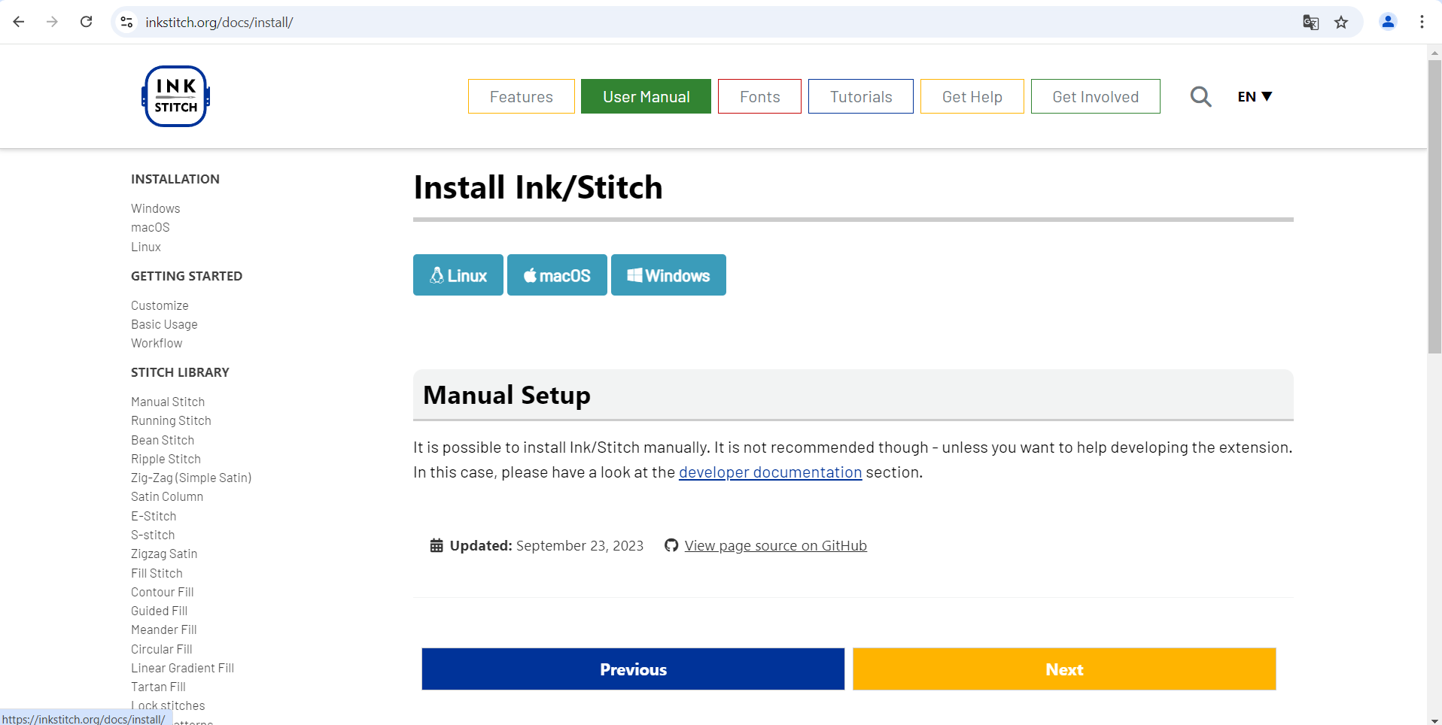Open the Bean Stitch sidebar link
The width and height of the screenshot is (1442, 725).
163,440
